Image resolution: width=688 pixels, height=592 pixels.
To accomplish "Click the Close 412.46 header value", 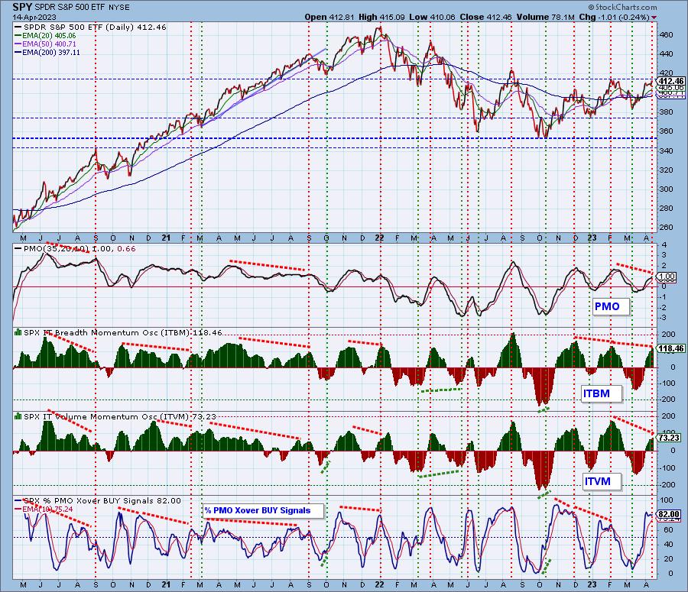I will pos(485,17).
